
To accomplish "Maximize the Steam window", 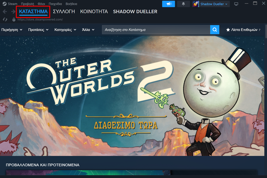I will point(255,4).
